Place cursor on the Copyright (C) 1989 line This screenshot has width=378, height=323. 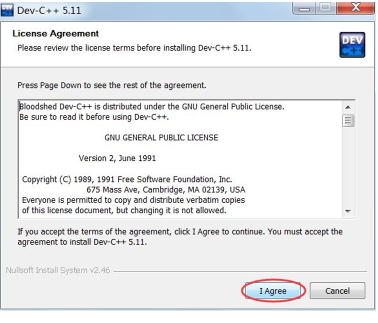(127, 179)
